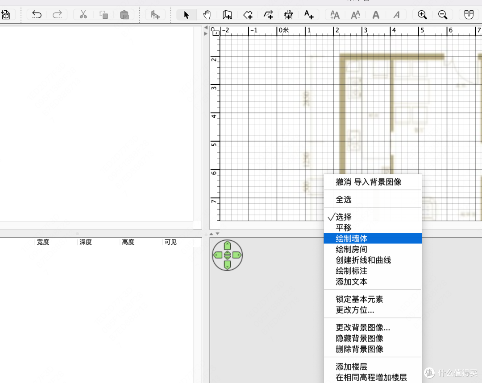Collapse left pane with left split arrow
The height and width of the screenshot is (383, 482).
point(206,27)
